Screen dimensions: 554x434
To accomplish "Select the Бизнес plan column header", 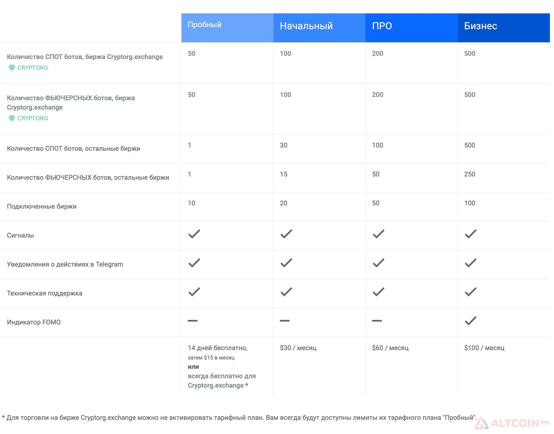I will point(504,28).
